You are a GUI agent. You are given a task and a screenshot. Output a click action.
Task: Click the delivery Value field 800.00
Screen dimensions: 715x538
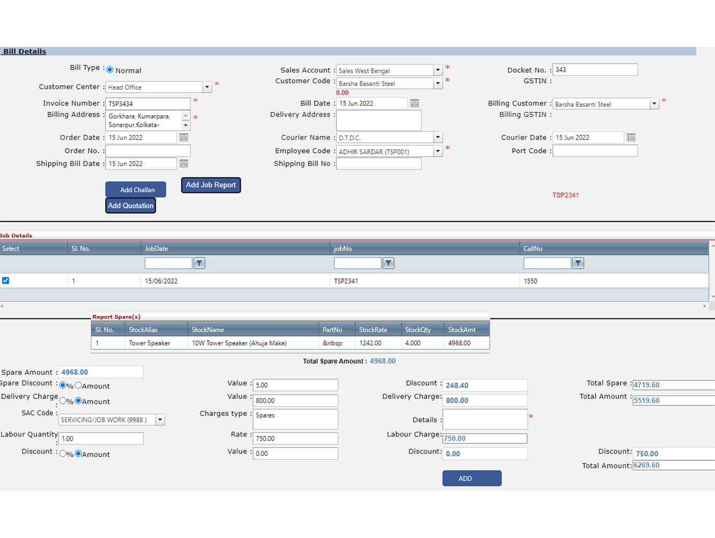[295, 400]
